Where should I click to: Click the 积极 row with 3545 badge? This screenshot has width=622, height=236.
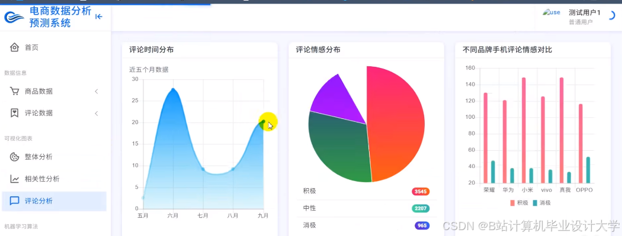[367, 191]
